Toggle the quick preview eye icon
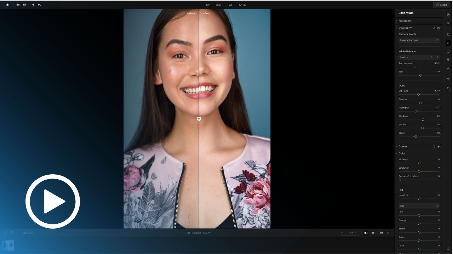Image resolution: width=453 pixels, height=254 pixels. click(373, 233)
